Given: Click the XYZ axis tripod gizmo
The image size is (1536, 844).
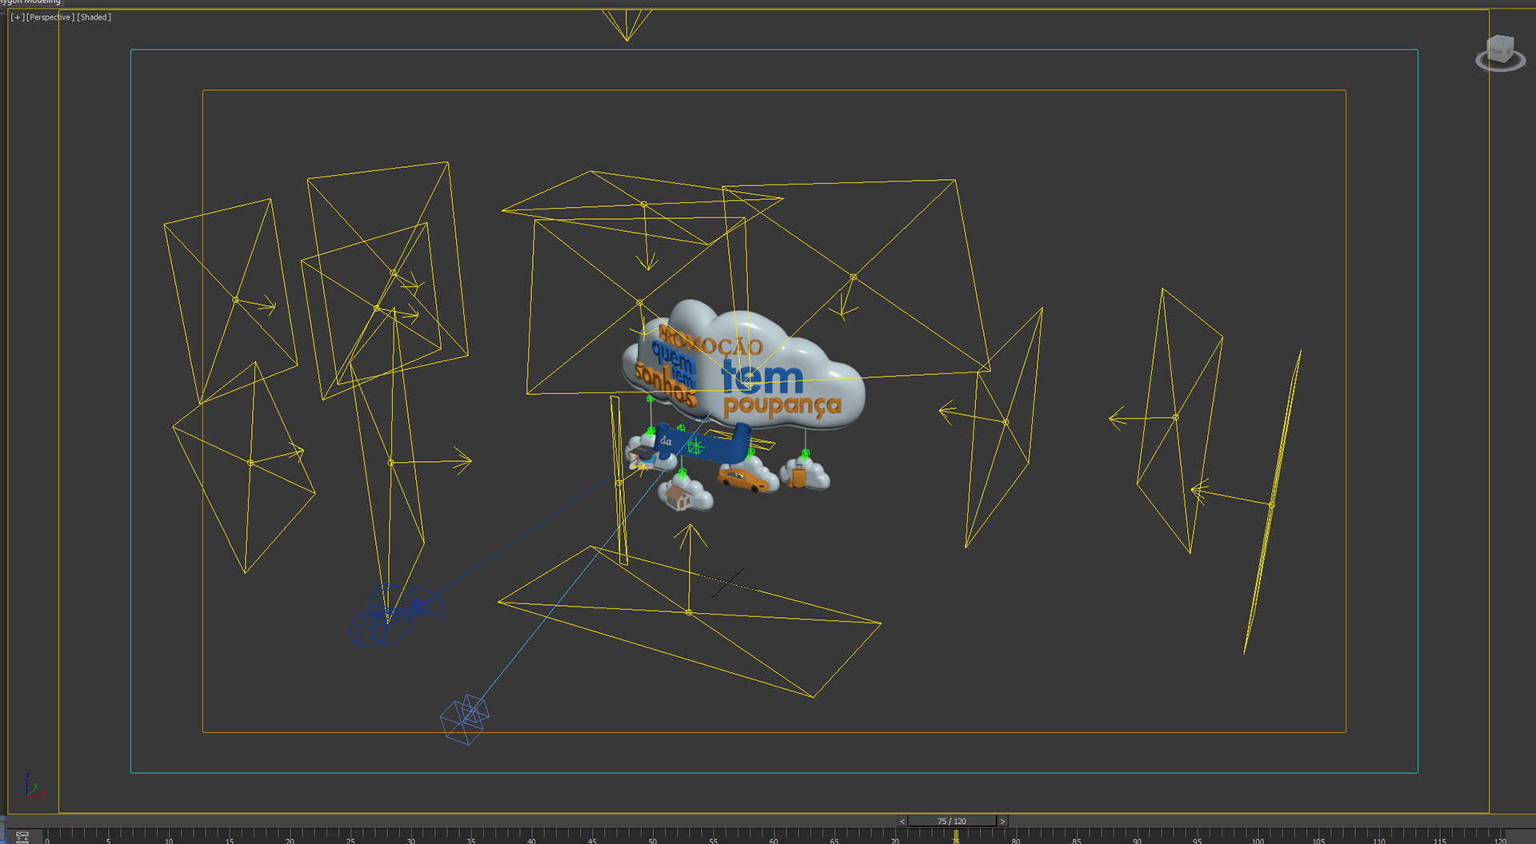Looking at the screenshot, I should [34, 786].
